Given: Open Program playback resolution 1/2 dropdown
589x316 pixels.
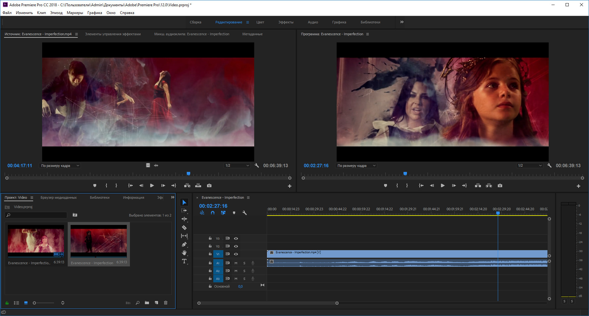Looking at the screenshot, I should point(530,166).
